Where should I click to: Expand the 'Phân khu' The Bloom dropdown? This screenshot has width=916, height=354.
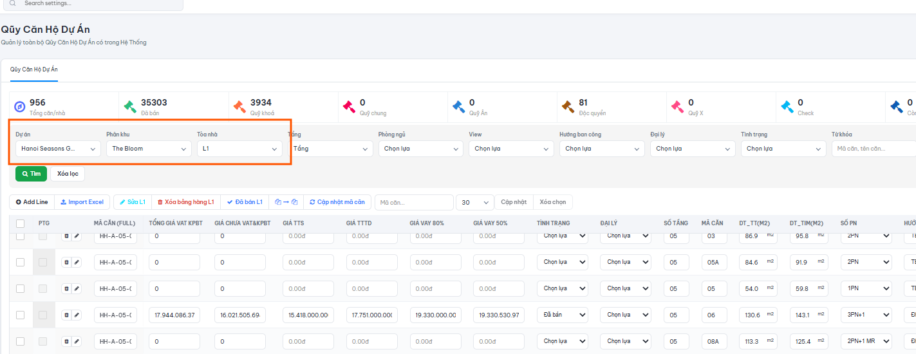pos(149,149)
